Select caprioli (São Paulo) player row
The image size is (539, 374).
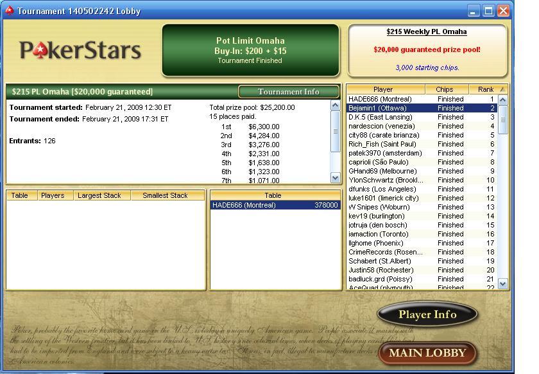tap(422, 162)
